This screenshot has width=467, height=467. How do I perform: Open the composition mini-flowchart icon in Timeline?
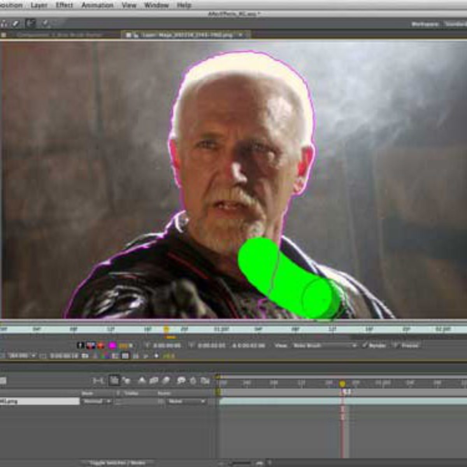click(x=98, y=381)
